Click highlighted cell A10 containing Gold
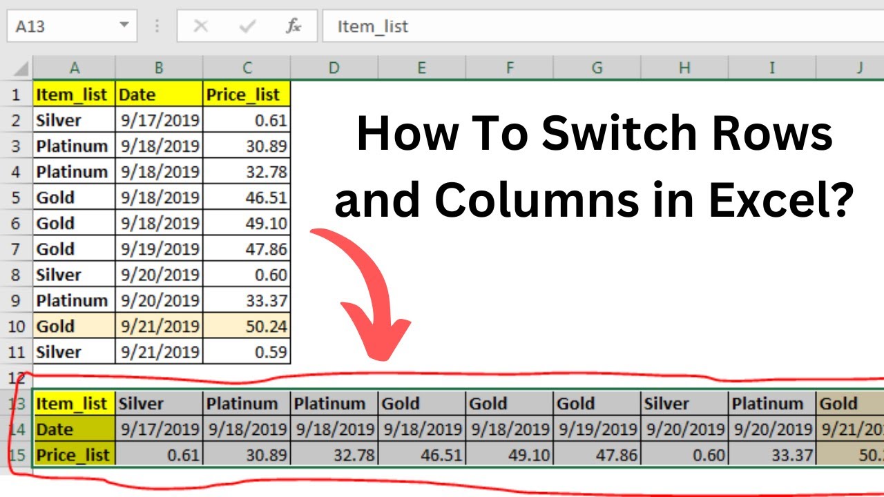 click(75, 327)
